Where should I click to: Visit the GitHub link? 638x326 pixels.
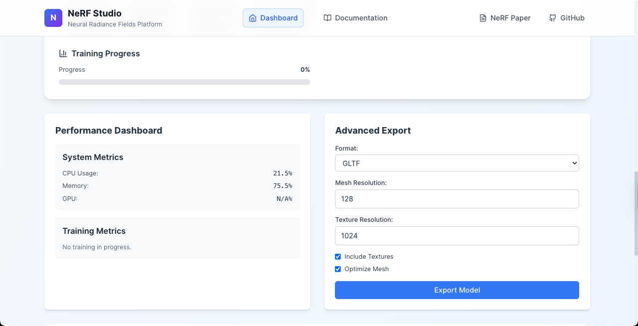567,18
